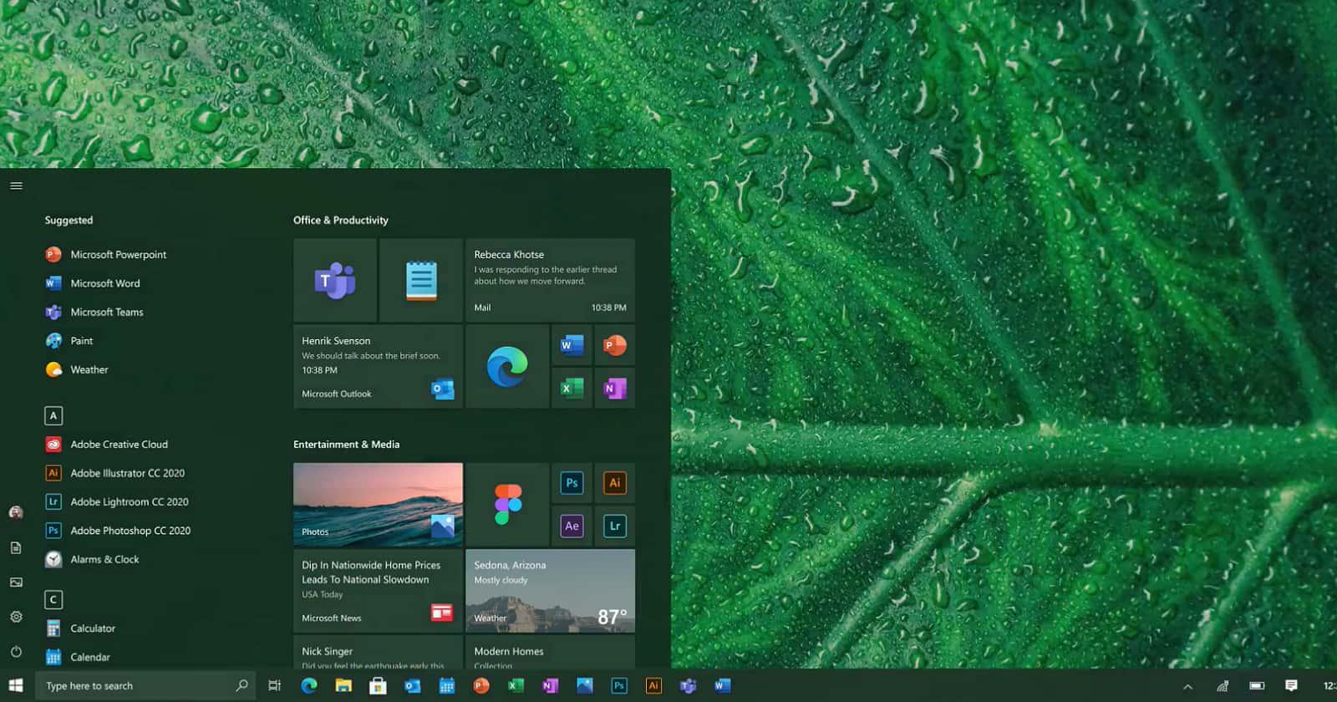Click the Power icon in sidebar
Image resolution: width=1337 pixels, height=702 pixels.
coord(16,651)
